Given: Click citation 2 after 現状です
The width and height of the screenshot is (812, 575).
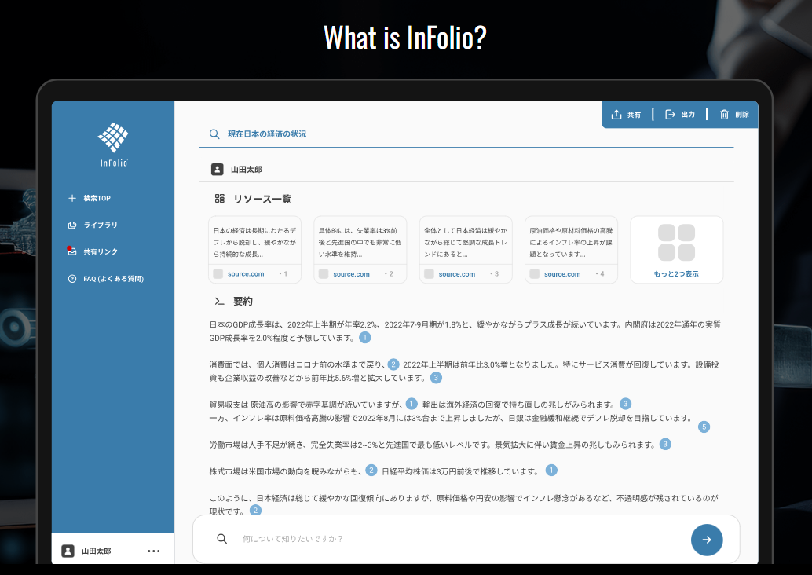Looking at the screenshot, I should [255, 511].
